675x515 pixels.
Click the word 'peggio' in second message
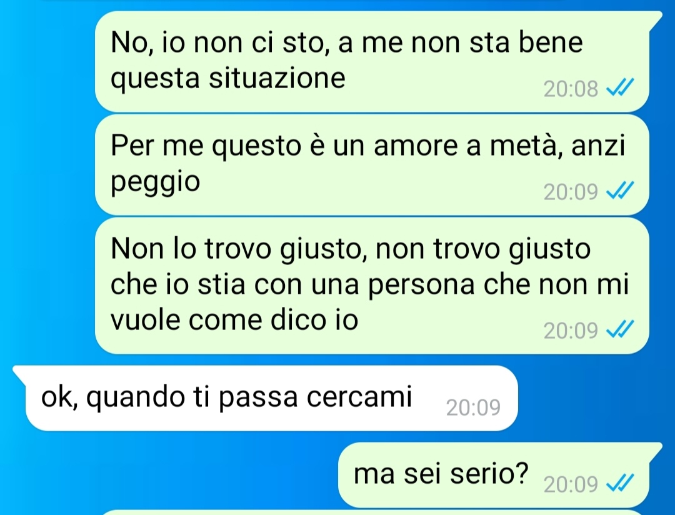click(156, 183)
